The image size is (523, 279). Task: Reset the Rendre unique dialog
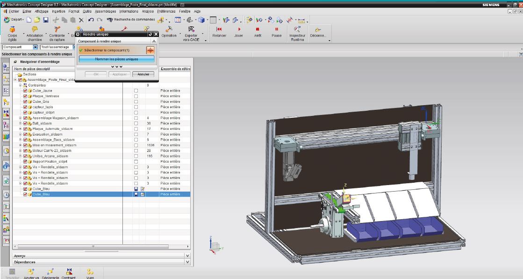[150, 34]
